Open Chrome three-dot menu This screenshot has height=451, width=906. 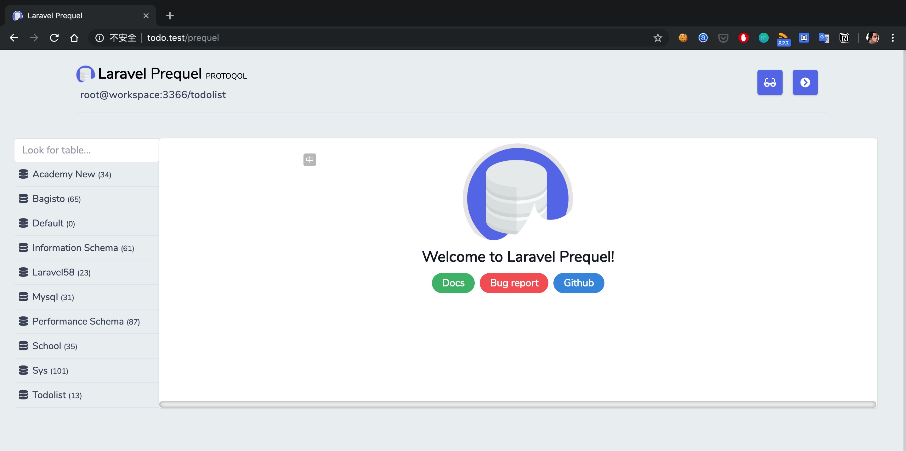tap(892, 38)
